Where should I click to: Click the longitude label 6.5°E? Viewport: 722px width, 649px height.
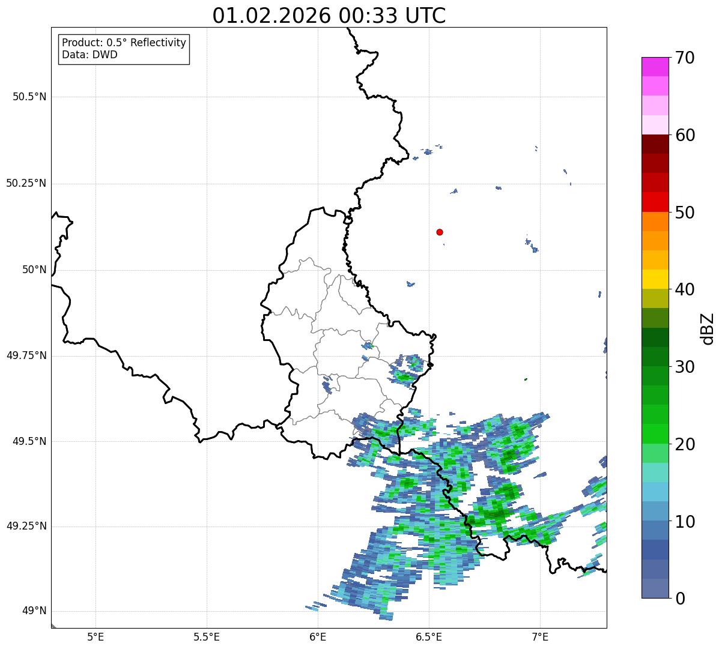click(429, 636)
